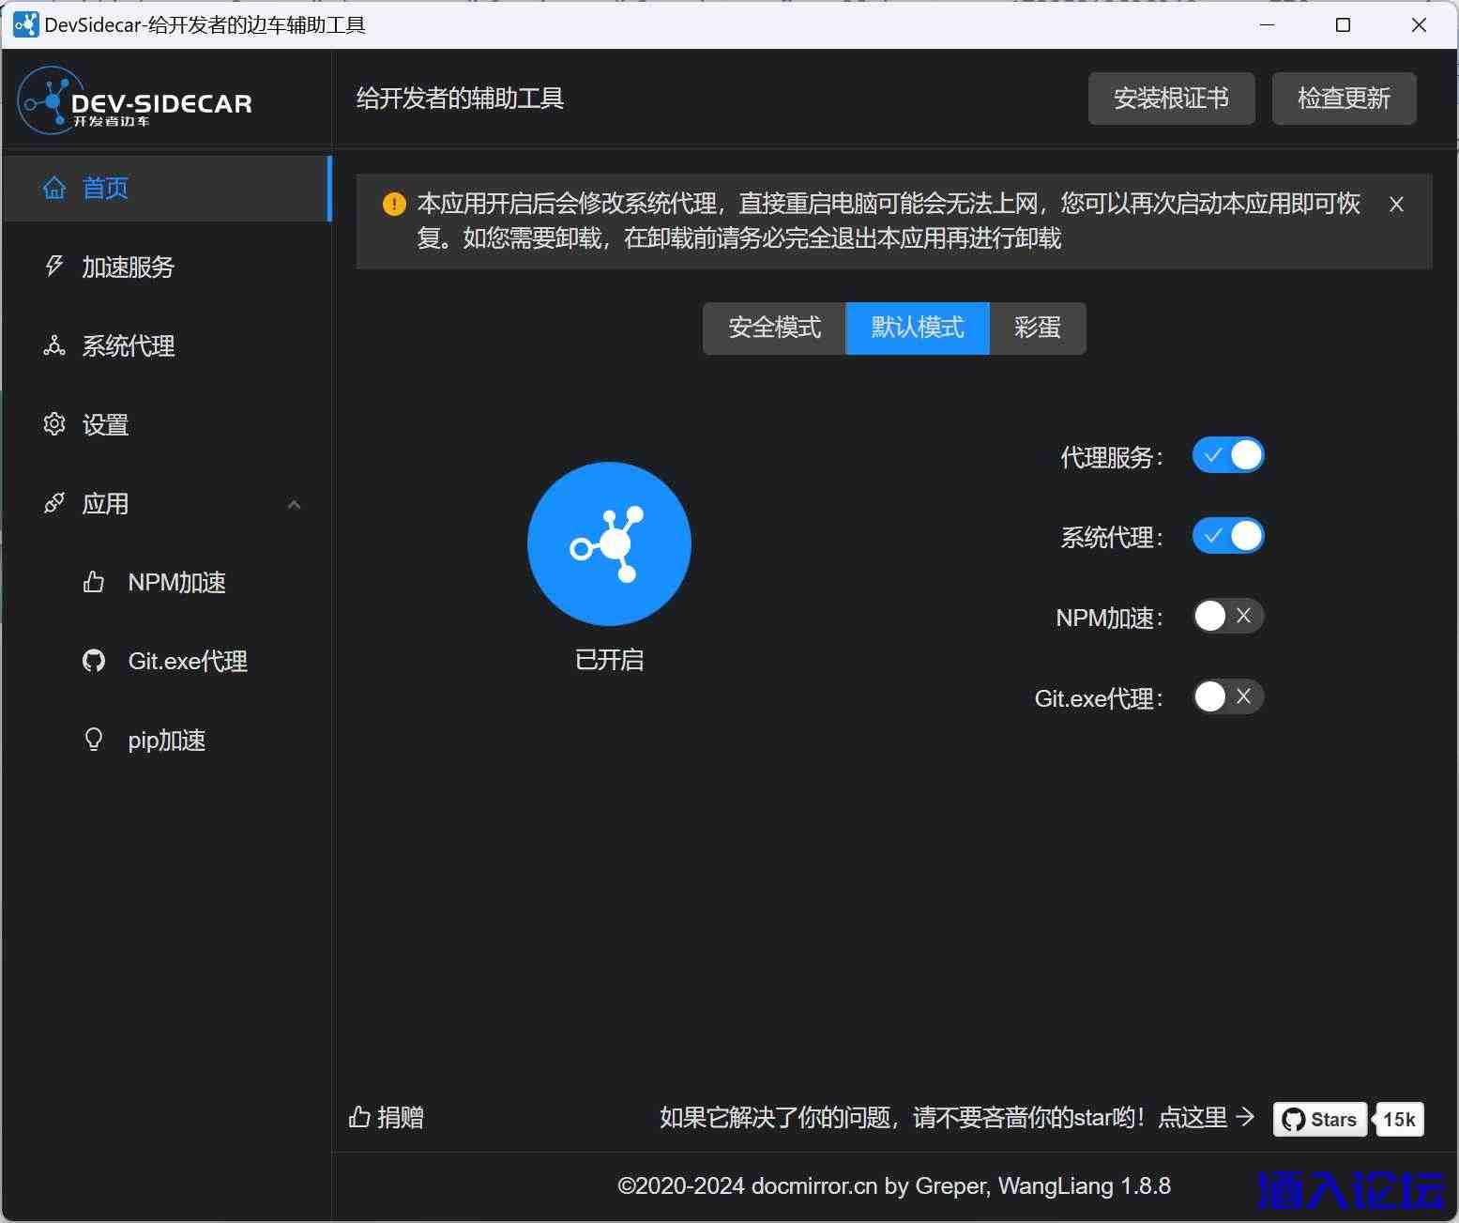Click the big blue status circle
The height and width of the screenshot is (1223, 1459).
click(609, 543)
